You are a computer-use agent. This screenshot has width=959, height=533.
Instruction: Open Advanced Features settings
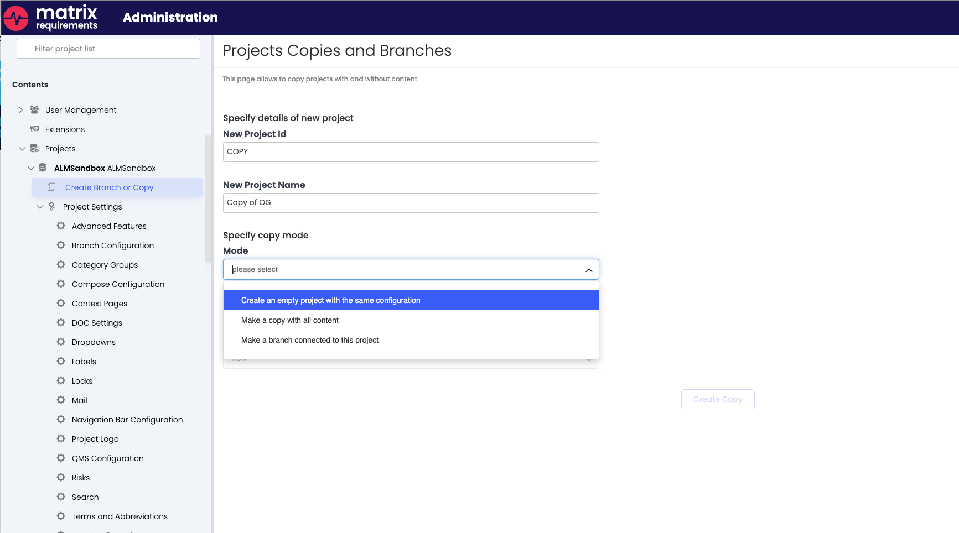tap(109, 226)
